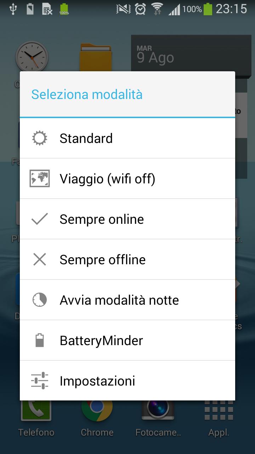Select Sempre online option
255x454 pixels.
[x=127, y=219]
